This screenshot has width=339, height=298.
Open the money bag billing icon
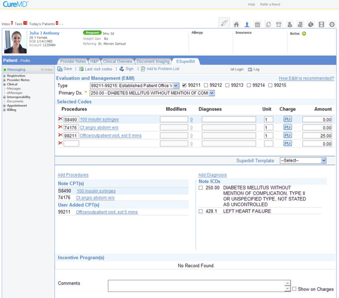[x=290, y=25]
